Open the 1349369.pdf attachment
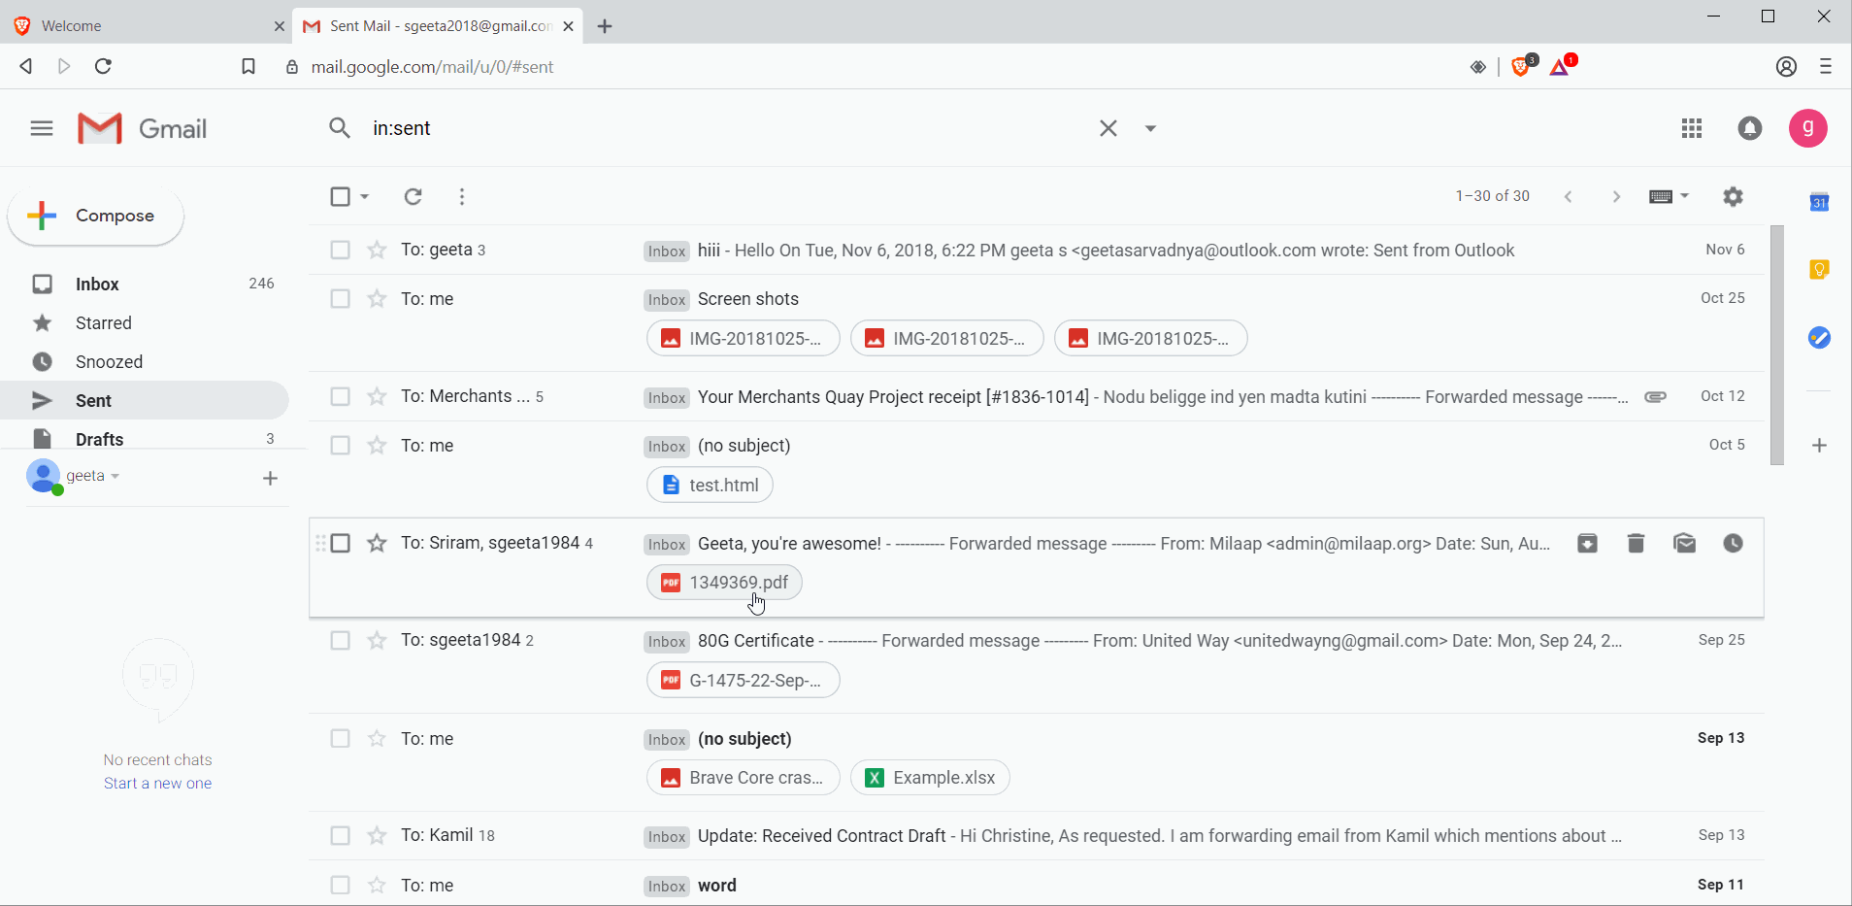This screenshot has width=1852, height=906. [724, 582]
